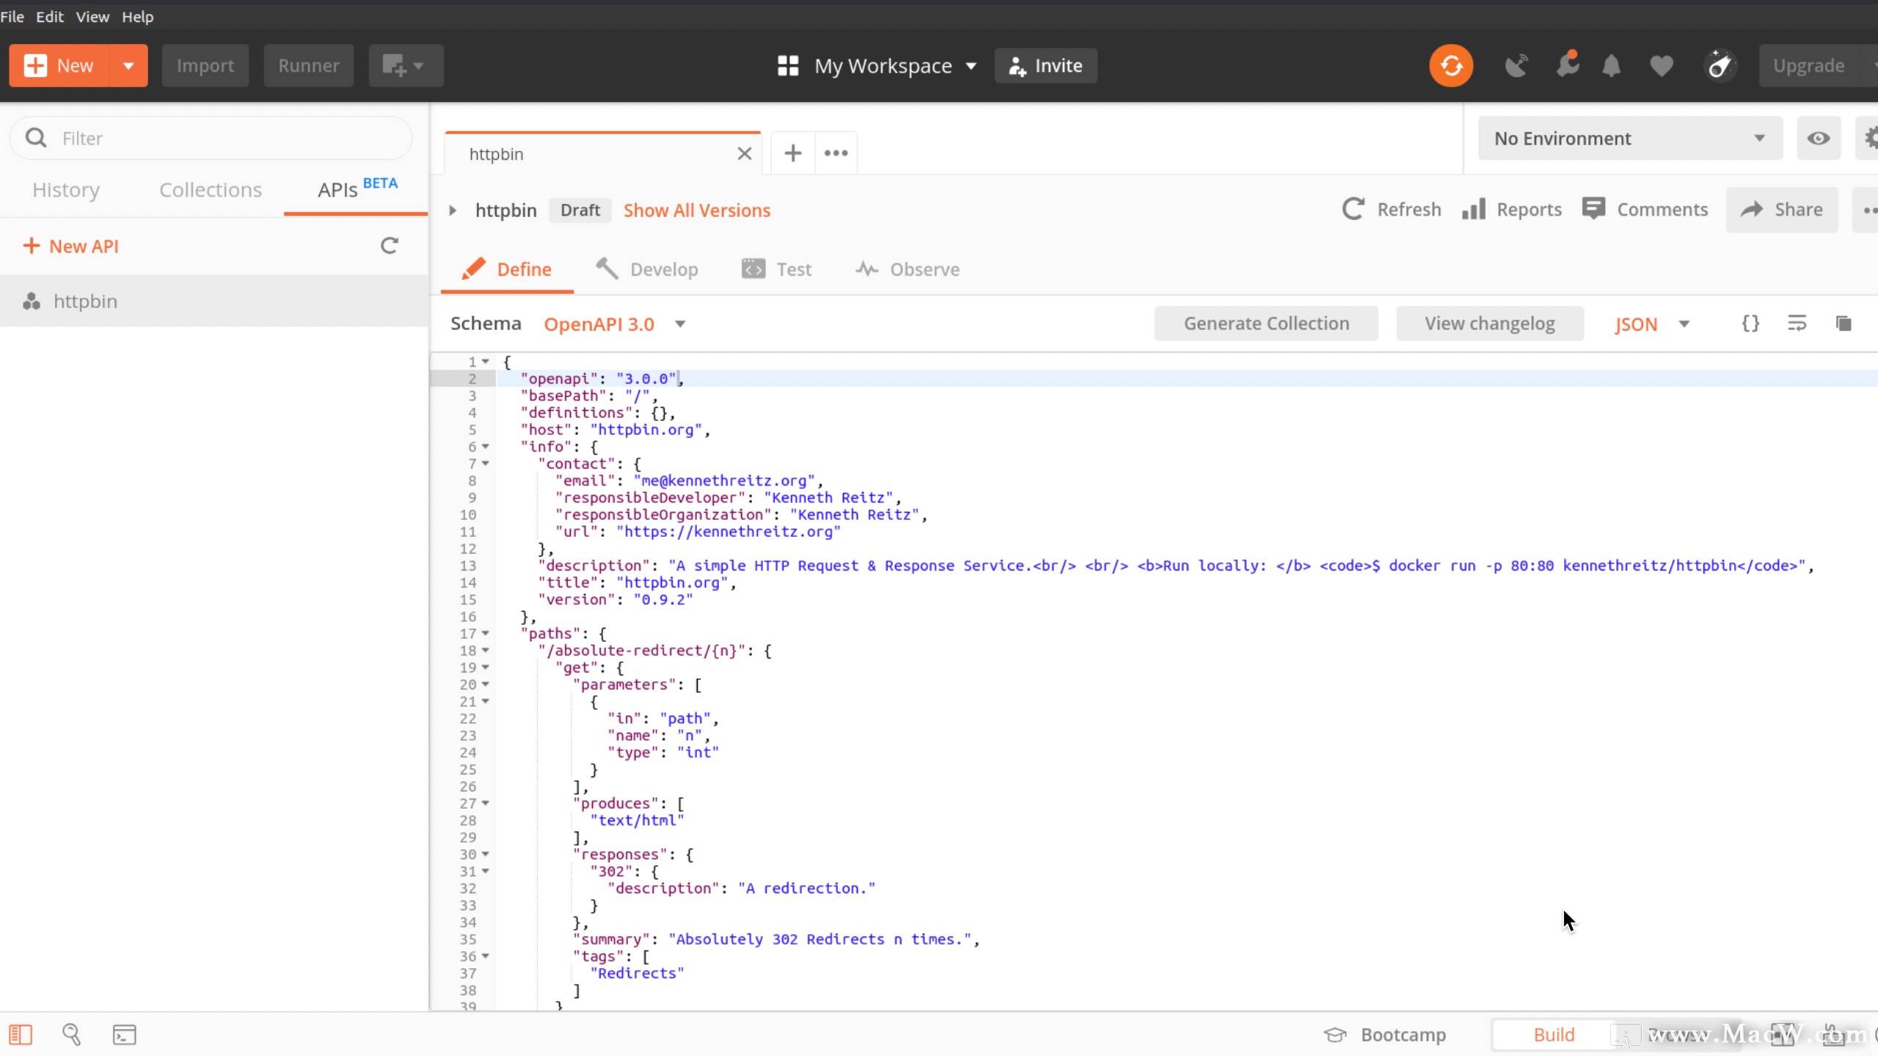Create a New API in sidebar
The height and width of the screenshot is (1056, 1878).
pos(70,246)
